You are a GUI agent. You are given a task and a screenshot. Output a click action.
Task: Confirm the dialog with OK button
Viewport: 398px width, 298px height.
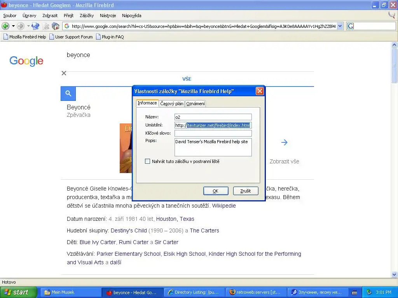[215, 191]
